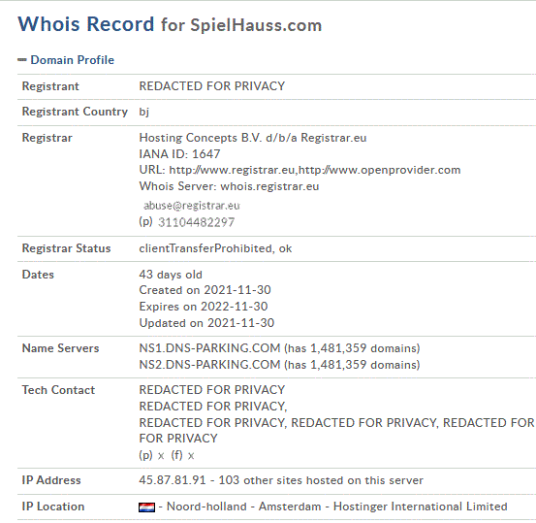Click the minus icon beside Domain Profile
Screen dimensions: 536x523
(22, 60)
